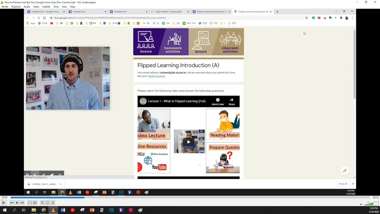The image size is (380, 214).
Task: Open Word from the Windows taskbar
Action: [x=63, y=210]
